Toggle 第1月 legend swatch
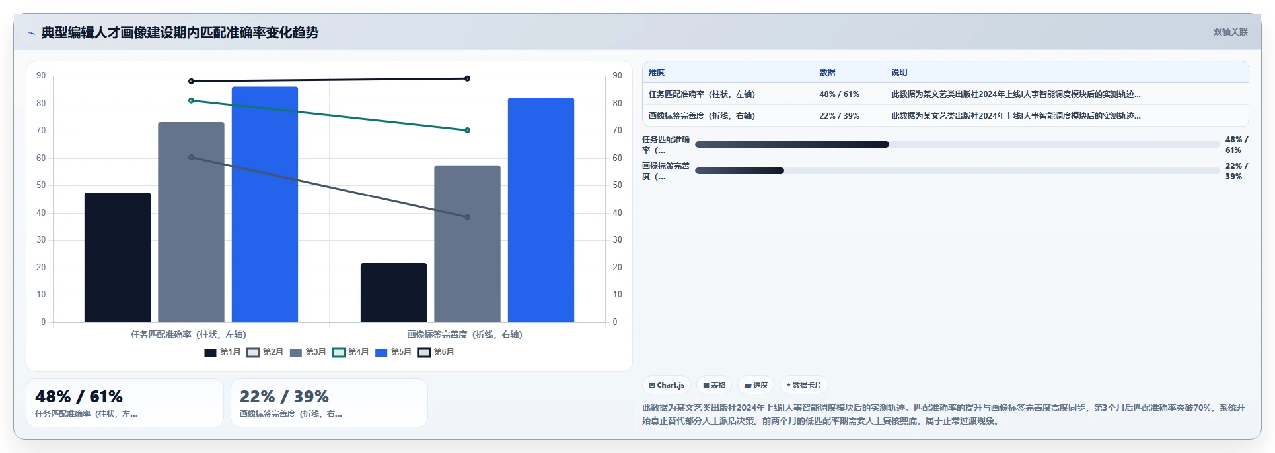 (210, 353)
